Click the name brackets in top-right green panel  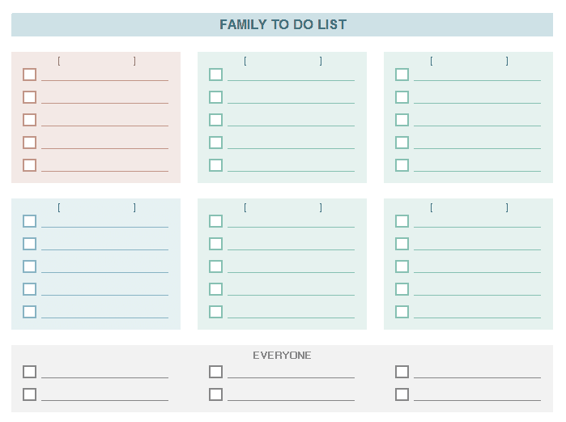[469, 61]
